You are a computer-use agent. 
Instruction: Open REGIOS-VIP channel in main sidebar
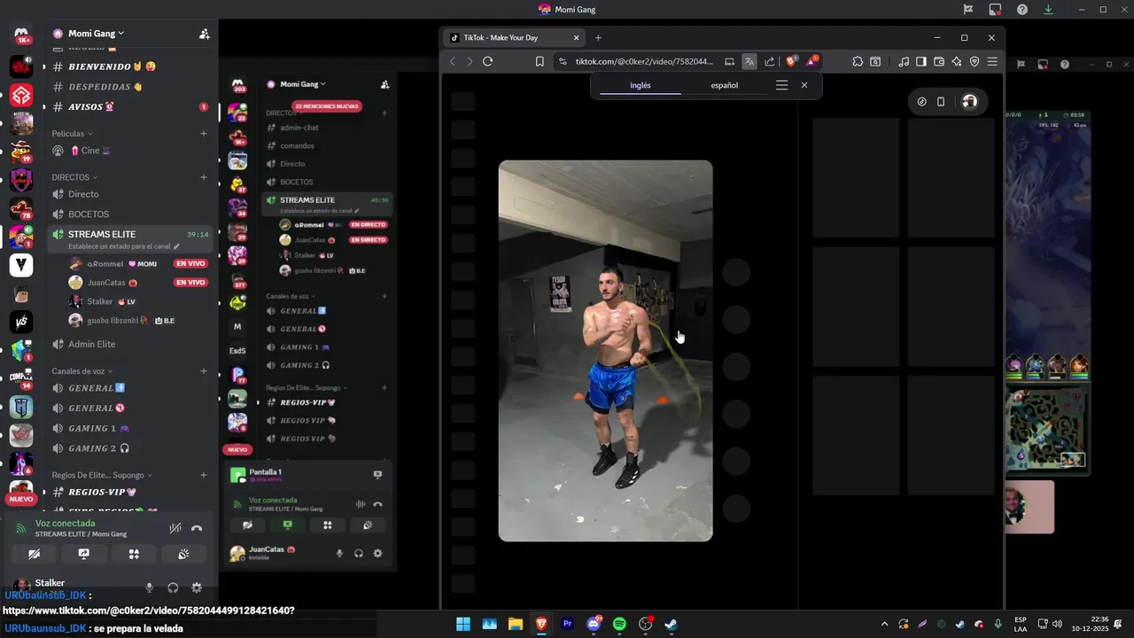(x=130, y=492)
